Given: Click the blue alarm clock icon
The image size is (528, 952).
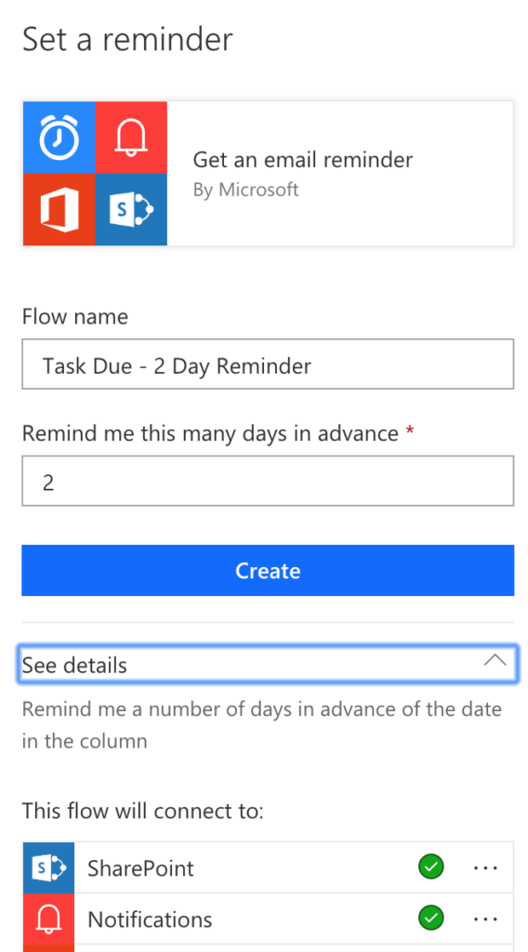Looking at the screenshot, I should click(59, 138).
